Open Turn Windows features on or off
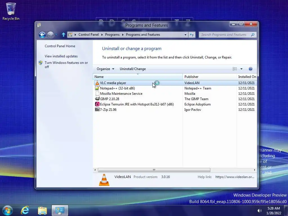Screen dimensions: 288x216 (66, 65)
